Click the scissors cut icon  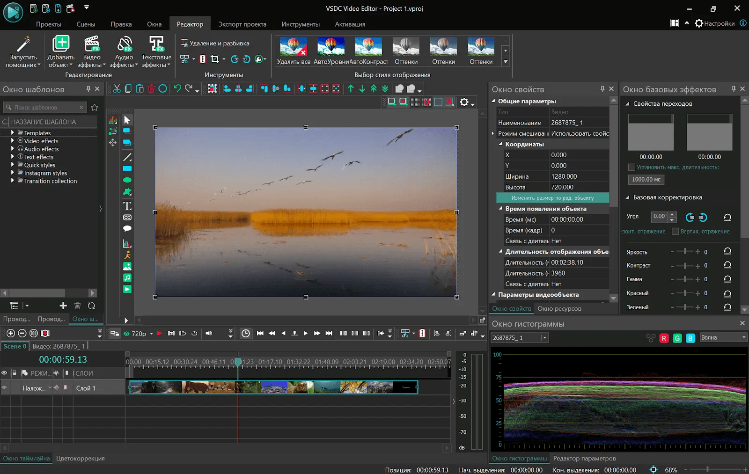coord(117,89)
